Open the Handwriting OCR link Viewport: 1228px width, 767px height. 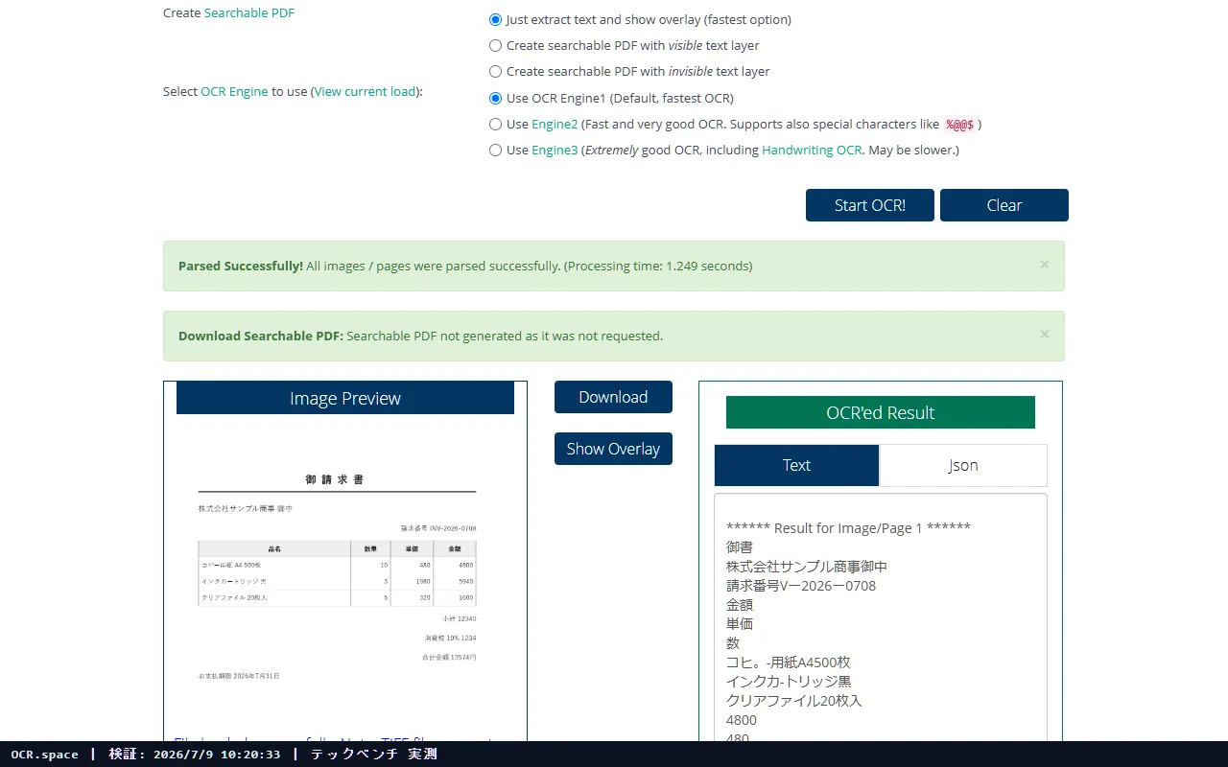(812, 150)
